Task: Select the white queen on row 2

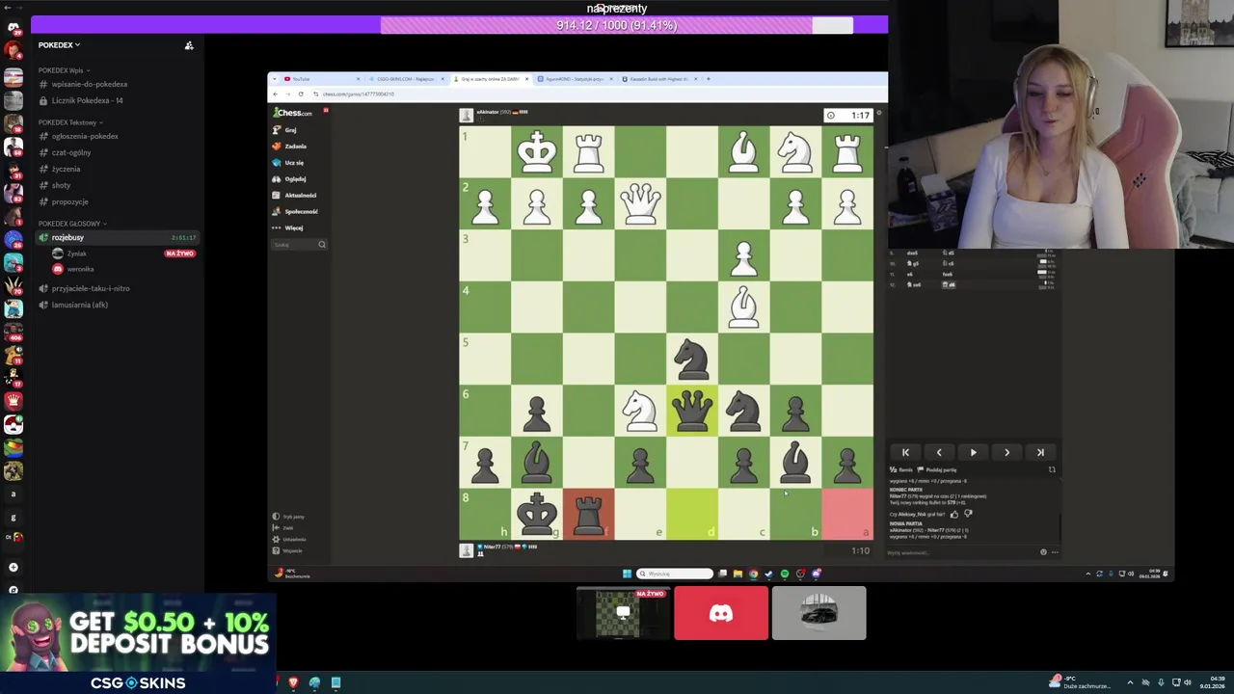Action: (640, 203)
